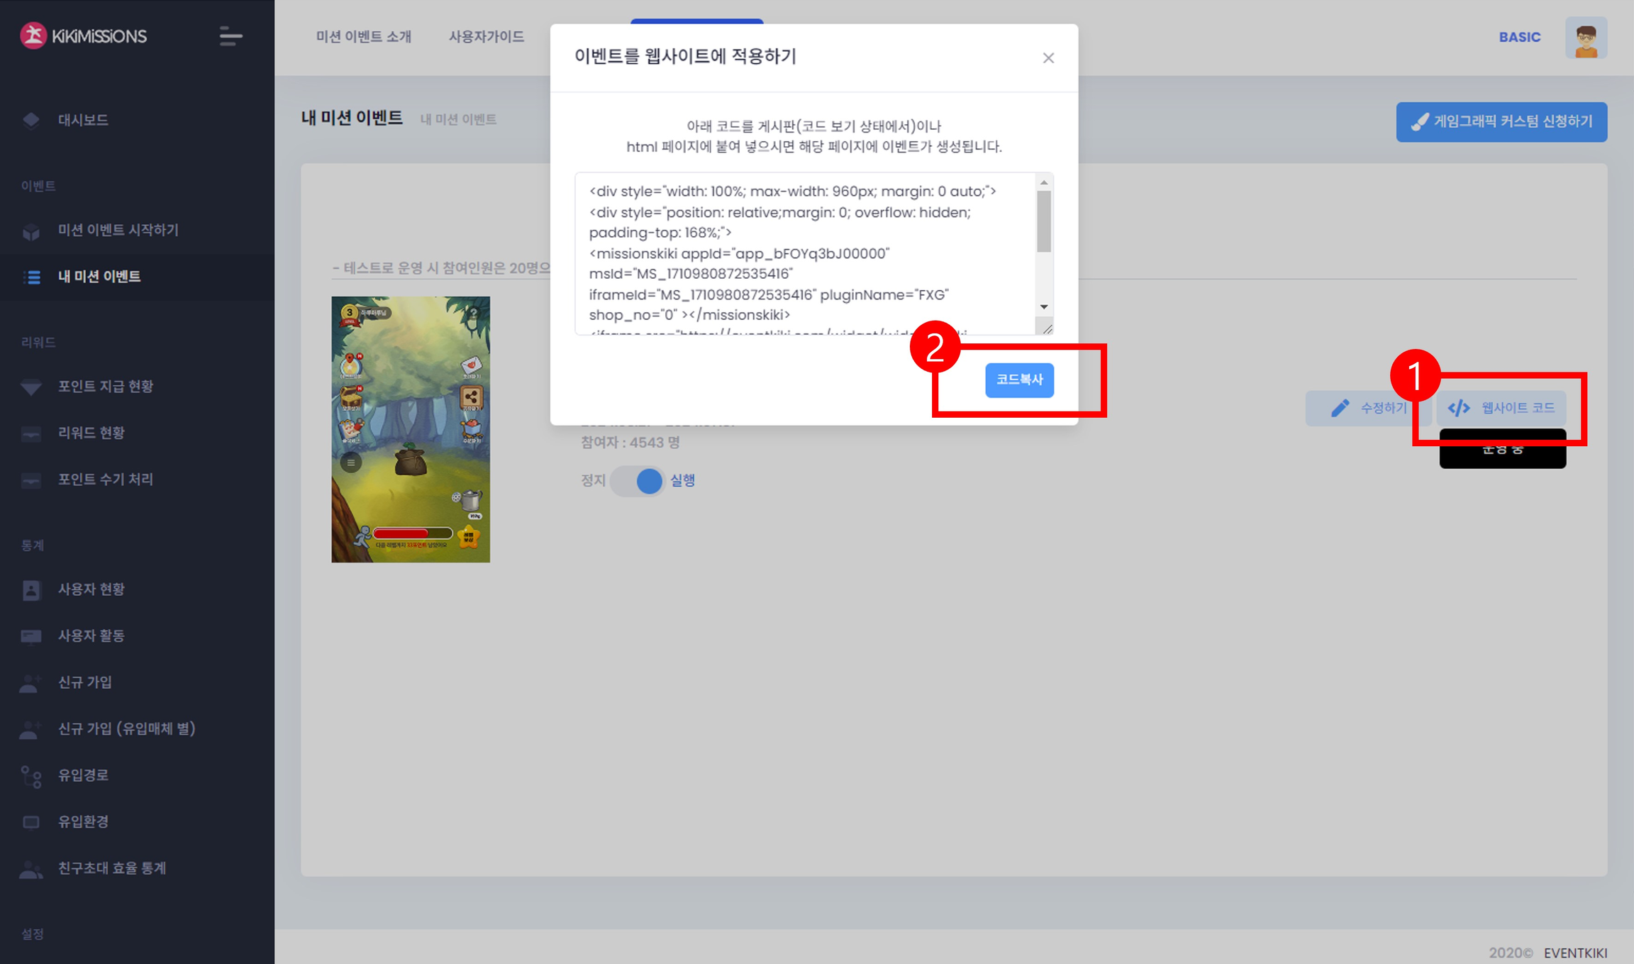The width and height of the screenshot is (1634, 964).
Task: Click the hamburger sidebar collapse icon
Action: point(230,36)
